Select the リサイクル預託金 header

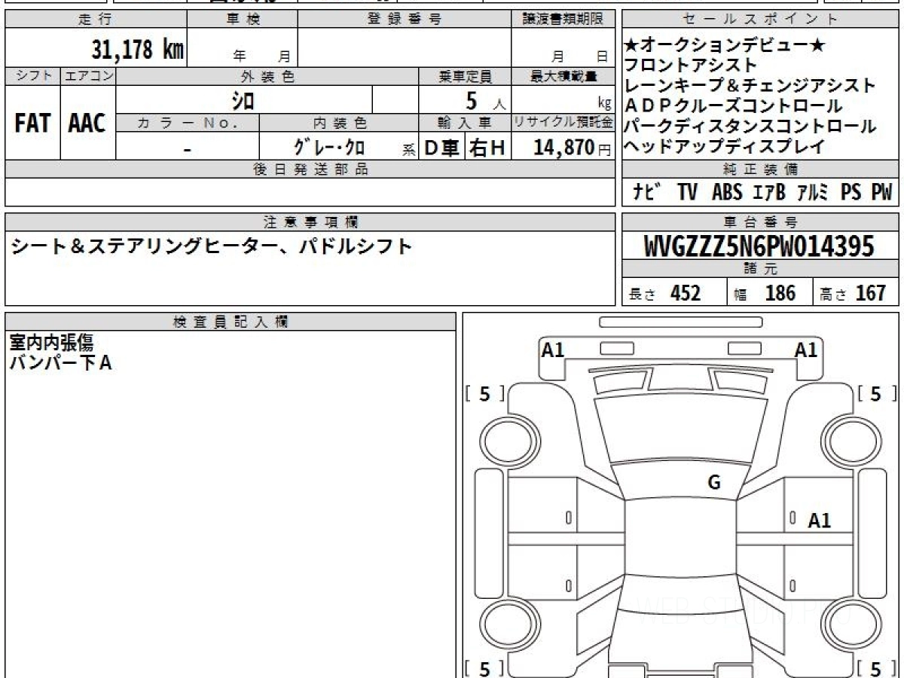pyautogui.click(x=563, y=123)
